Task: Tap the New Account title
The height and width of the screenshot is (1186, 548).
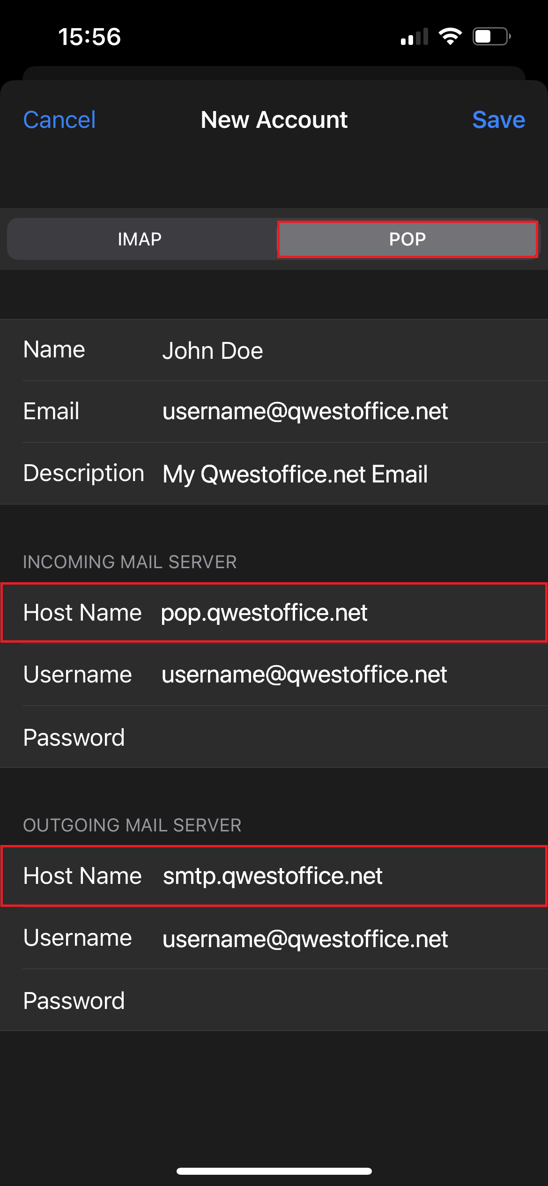Action: tap(274, 120)
